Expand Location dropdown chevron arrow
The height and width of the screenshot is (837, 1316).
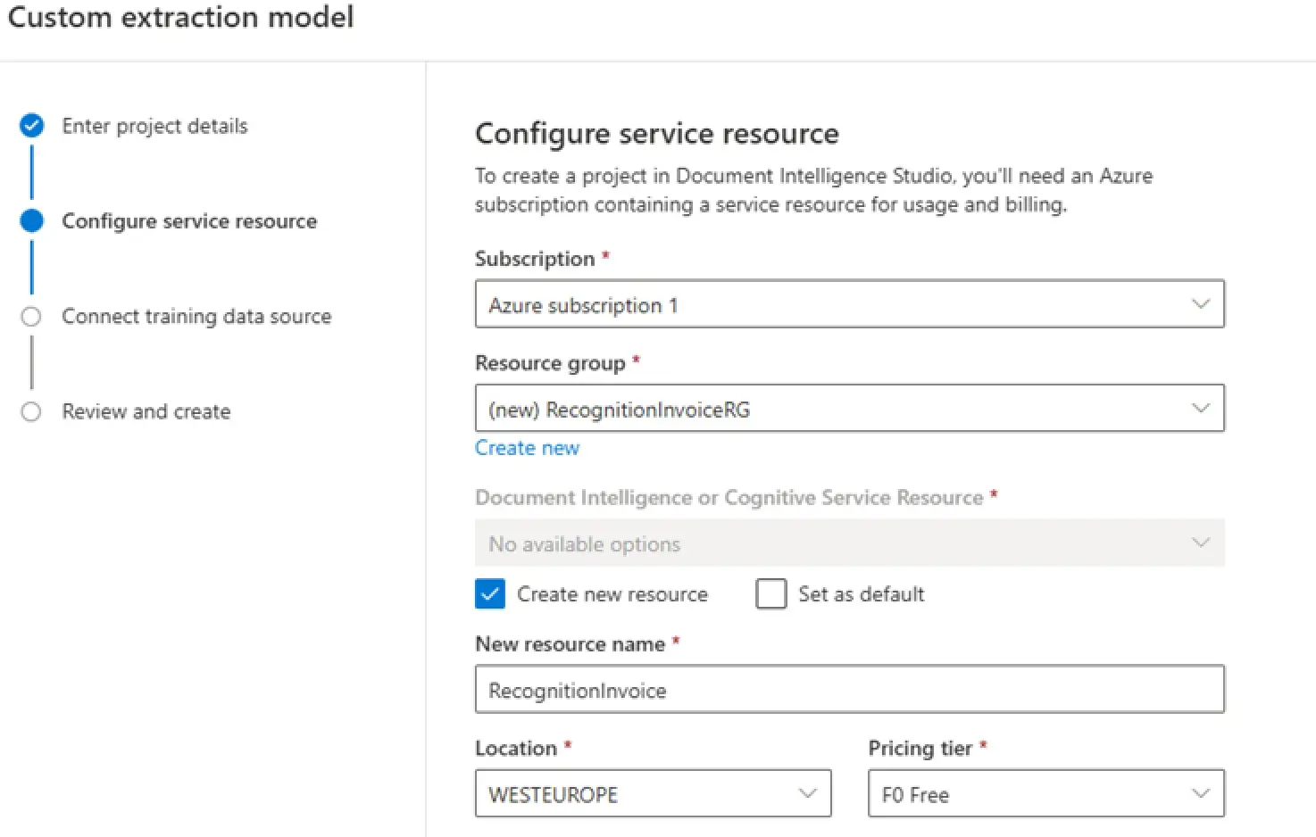[808, 793]
